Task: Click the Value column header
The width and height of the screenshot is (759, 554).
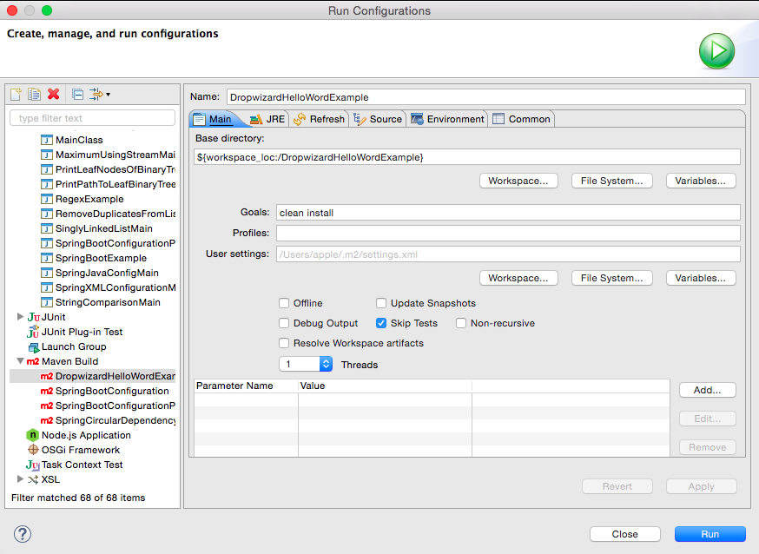Action: 385,386
